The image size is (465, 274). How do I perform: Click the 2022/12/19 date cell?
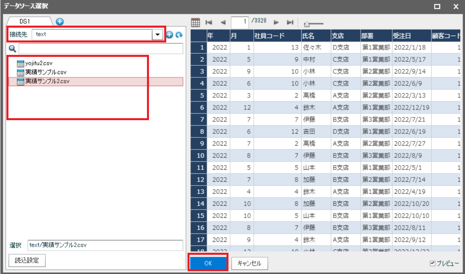tap(412, 107)
